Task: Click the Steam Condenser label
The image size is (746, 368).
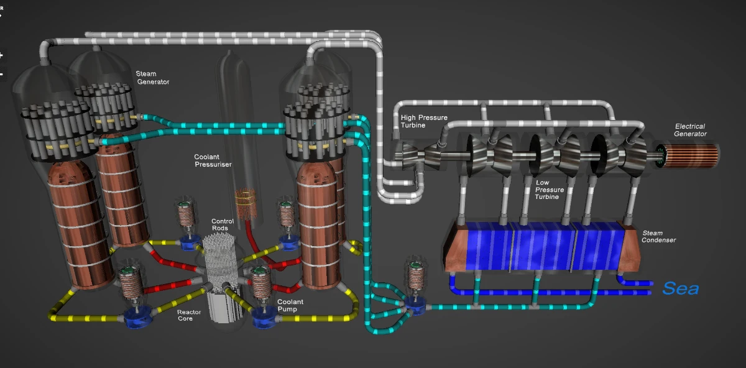Action: [x=658, y=236]
